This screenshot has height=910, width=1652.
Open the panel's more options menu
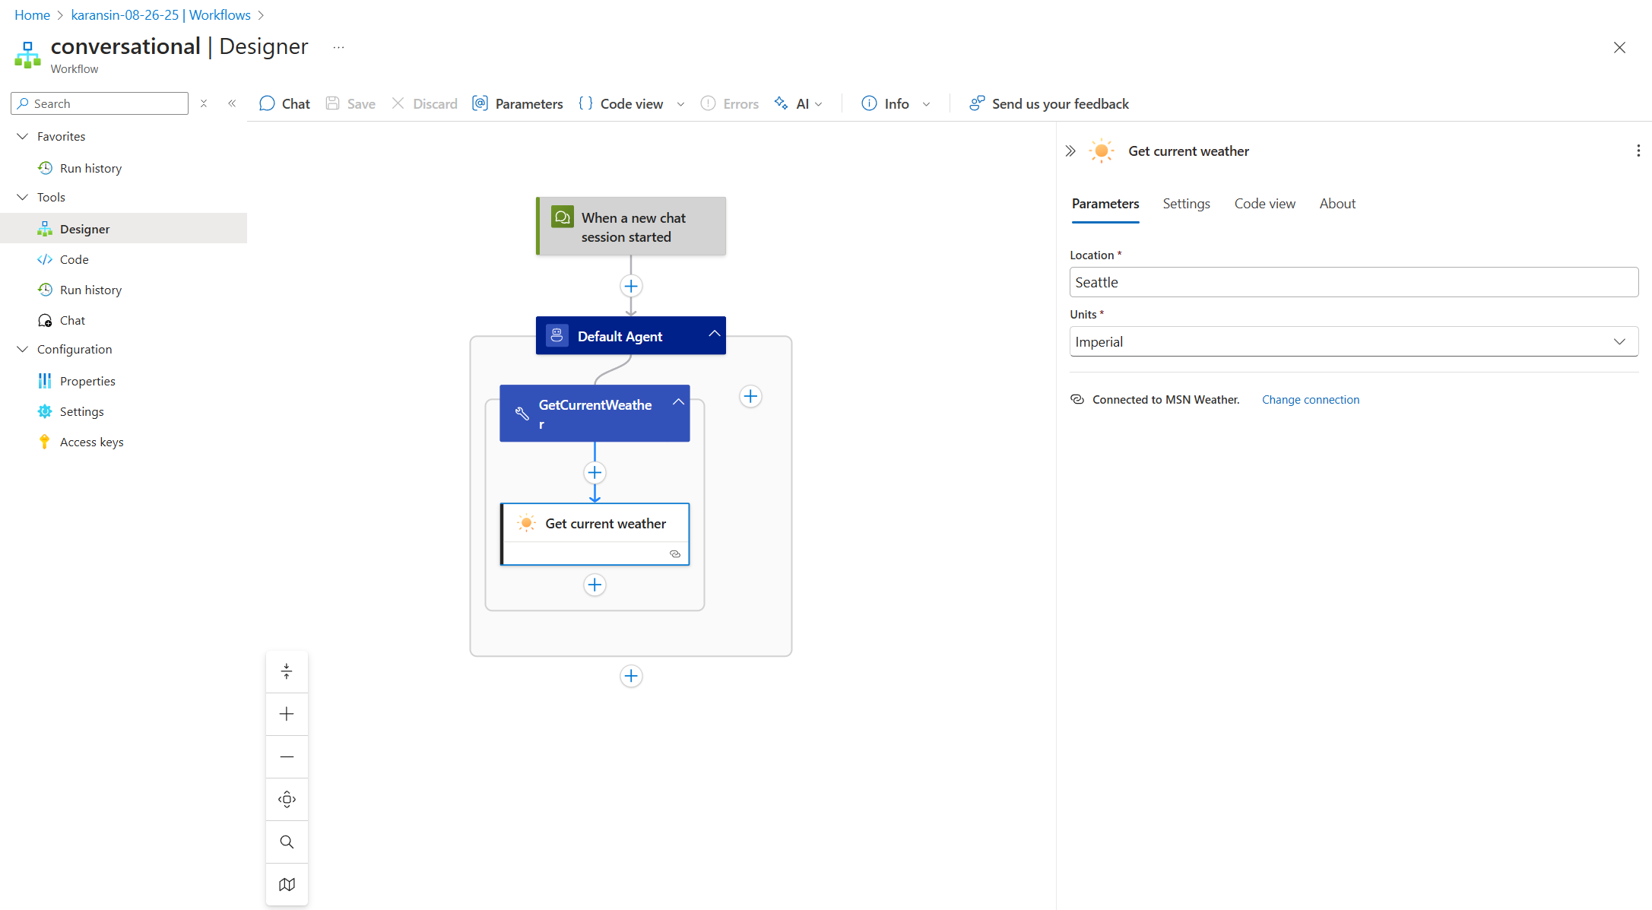(x=1638, y=151)
